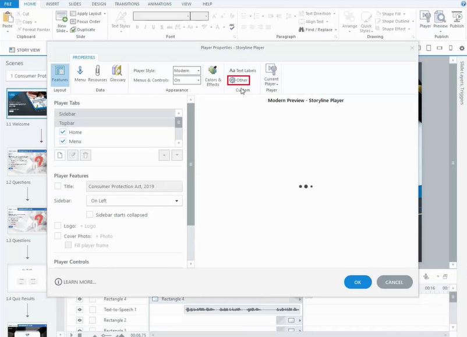
Task: Click the Help question mark icon
Action: (464, 3)
